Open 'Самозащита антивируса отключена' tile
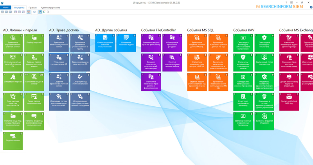The height and width of the screenshot is (165, 313). coord(264,43)
